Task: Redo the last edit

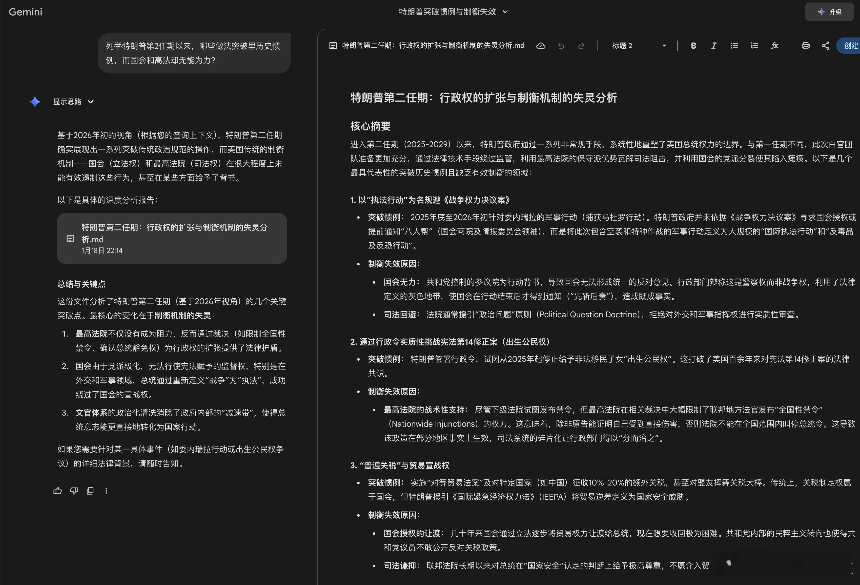Action: point(581,46)
